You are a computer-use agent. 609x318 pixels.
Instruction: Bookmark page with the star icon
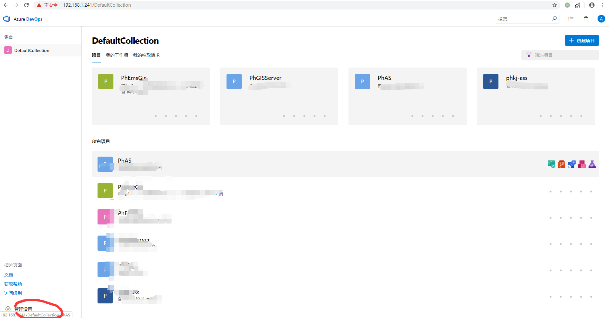coord(554,5)
